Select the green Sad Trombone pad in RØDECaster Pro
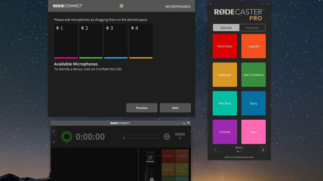 (x=254, y=75)
